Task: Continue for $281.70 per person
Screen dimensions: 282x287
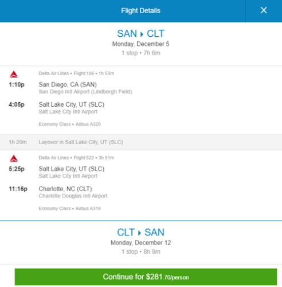Action: click(x=146, y=277)
